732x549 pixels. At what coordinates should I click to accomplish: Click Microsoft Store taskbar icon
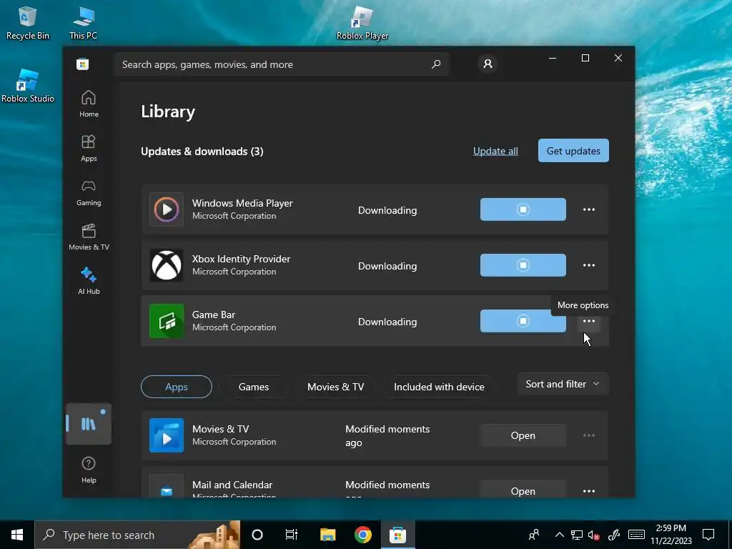click(x=397, y=535)
